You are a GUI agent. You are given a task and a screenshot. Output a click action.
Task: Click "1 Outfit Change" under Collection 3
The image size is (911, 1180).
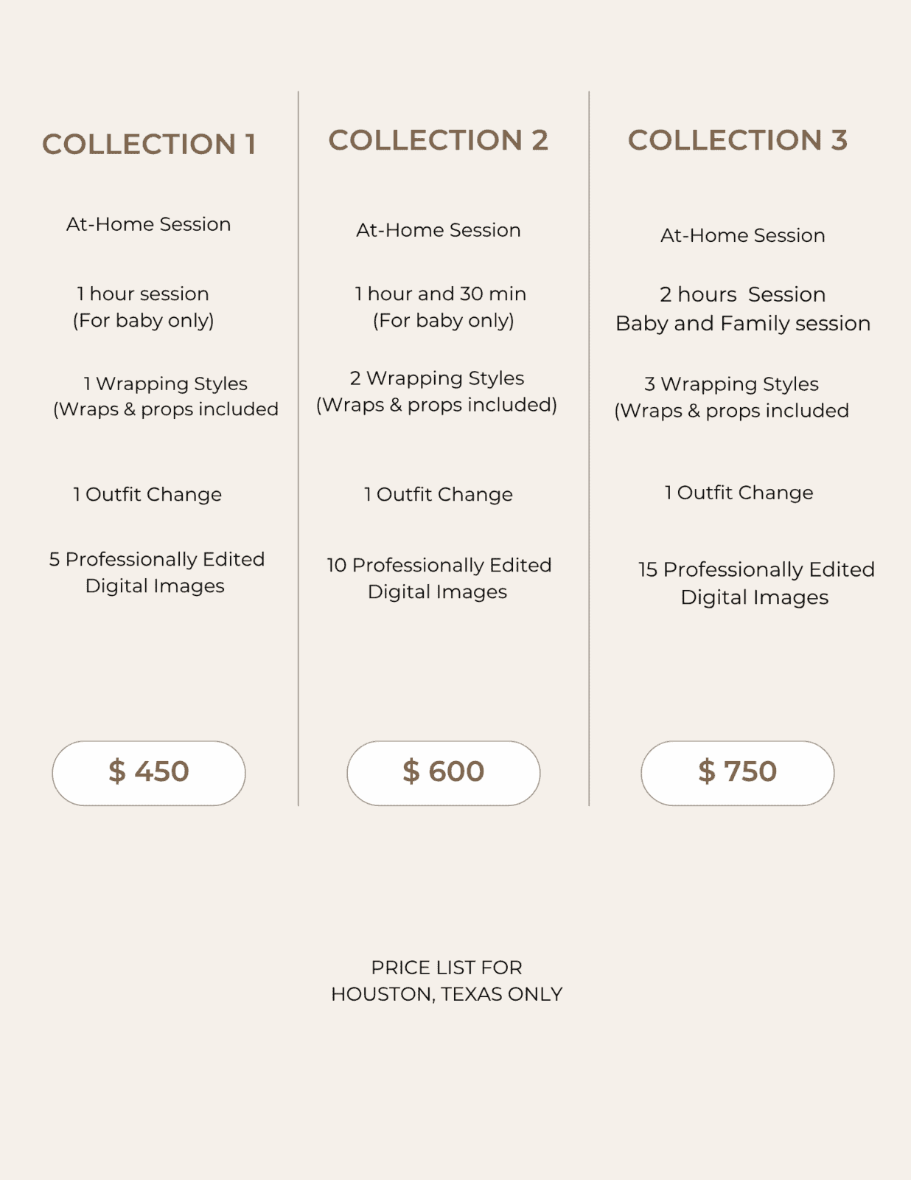739,493
